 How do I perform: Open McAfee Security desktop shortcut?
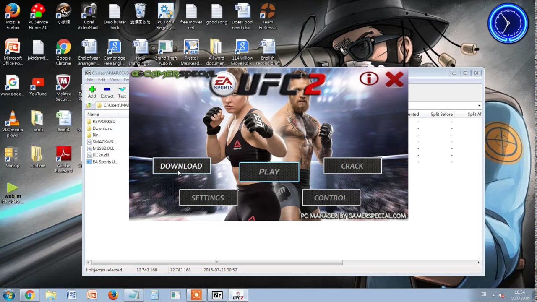coord(64,89)
